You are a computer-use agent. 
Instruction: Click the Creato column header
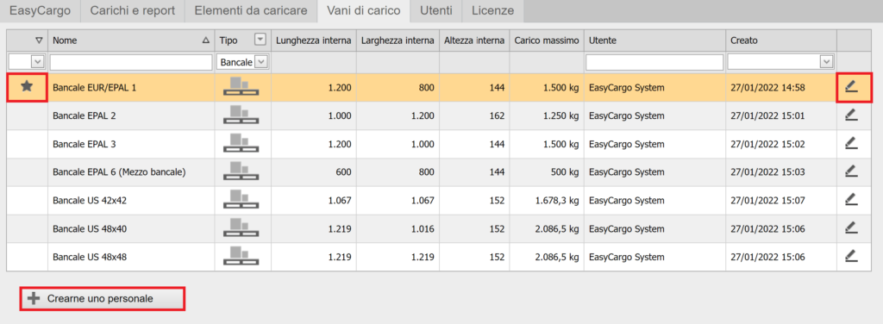click(781, 40)
